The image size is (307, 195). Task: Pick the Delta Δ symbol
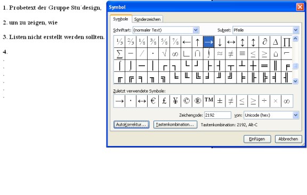276,42
